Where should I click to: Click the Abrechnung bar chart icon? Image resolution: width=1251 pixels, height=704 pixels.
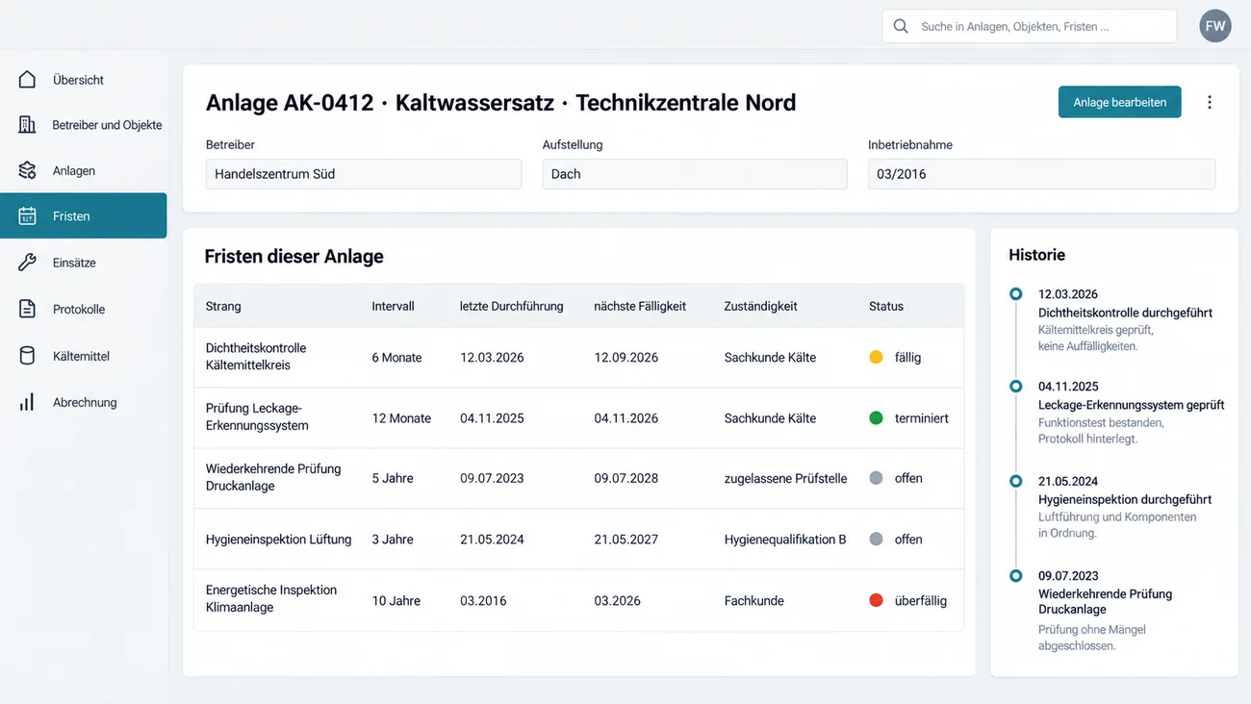click(x=27, y=402)
